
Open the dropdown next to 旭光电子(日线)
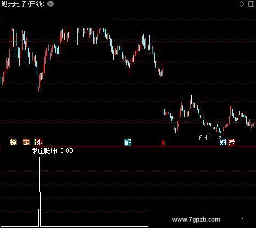(x=51, y=4)
